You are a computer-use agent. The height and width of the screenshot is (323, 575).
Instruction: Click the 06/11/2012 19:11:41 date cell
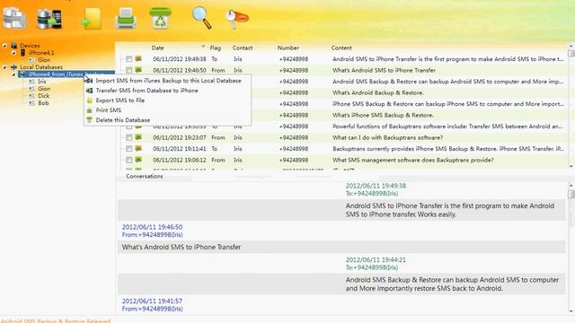pos(180,149)
